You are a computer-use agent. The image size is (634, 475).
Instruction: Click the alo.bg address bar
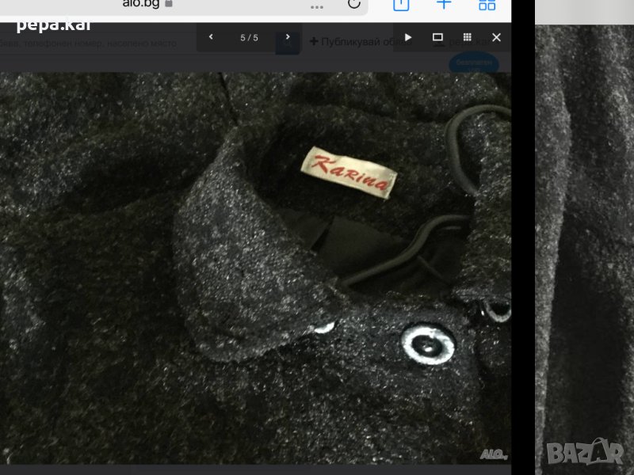click(x=143, y=4)
